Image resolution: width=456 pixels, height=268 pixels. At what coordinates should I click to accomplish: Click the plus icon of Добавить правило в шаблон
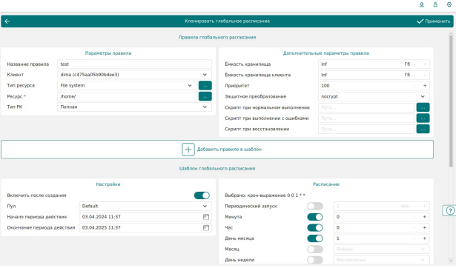[188, 150]
